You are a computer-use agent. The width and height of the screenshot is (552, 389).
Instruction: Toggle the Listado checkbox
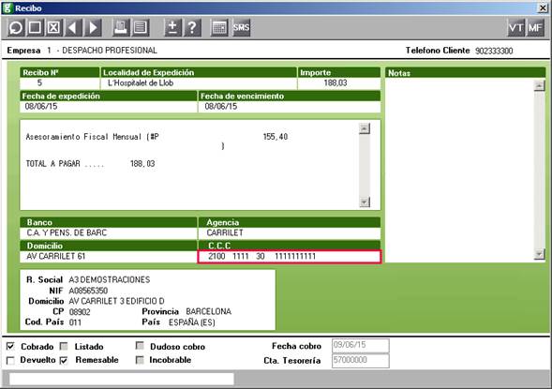pyautogui.click(x=64, y=347)
